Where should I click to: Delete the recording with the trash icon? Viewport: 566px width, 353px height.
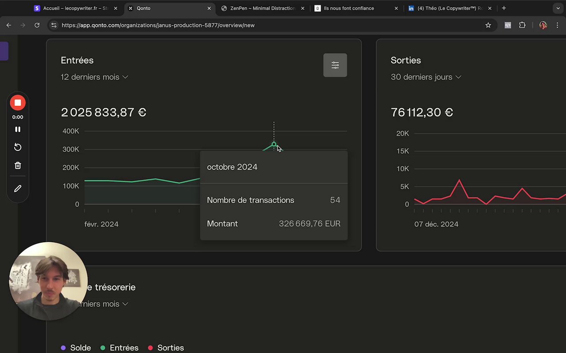(18, 165)
